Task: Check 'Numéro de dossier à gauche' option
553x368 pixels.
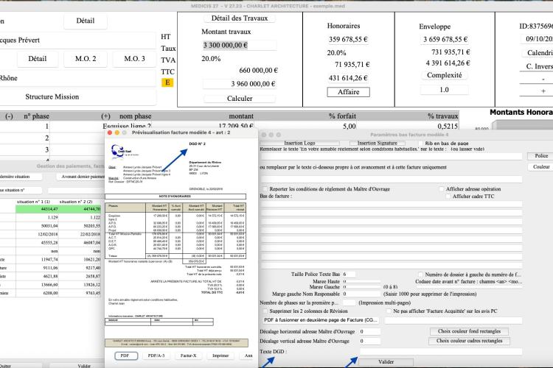Action: click(x=420, y=275)
